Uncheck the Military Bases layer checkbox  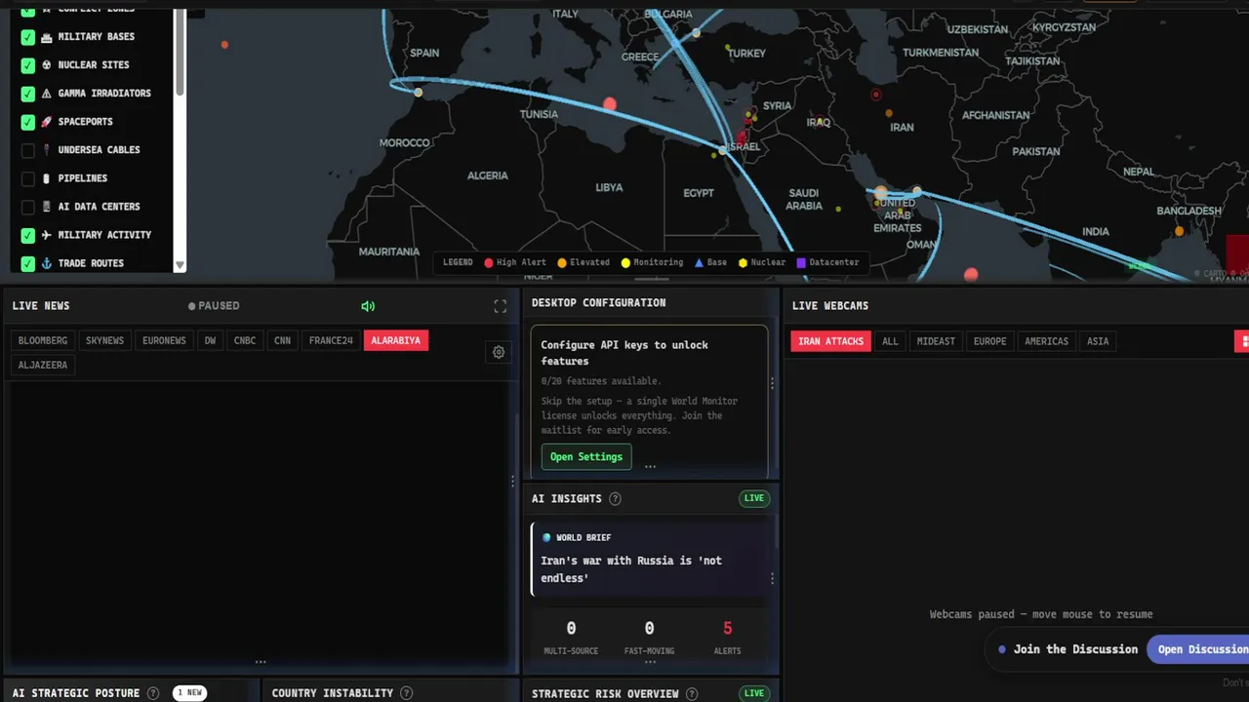pyautogui.click(x=28, y=37)
